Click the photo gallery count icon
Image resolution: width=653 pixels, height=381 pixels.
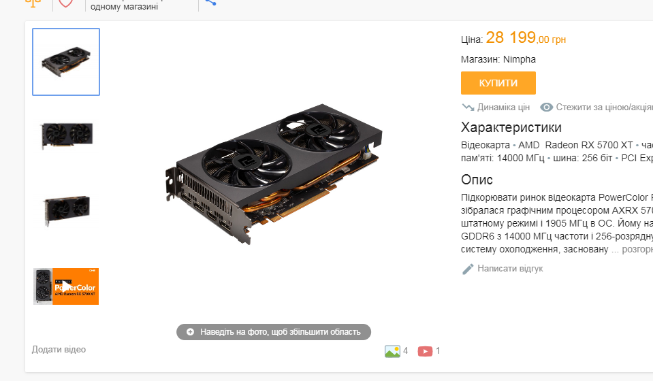coord(392,351)
